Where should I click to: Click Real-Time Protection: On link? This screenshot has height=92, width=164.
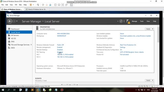[128, 45]
